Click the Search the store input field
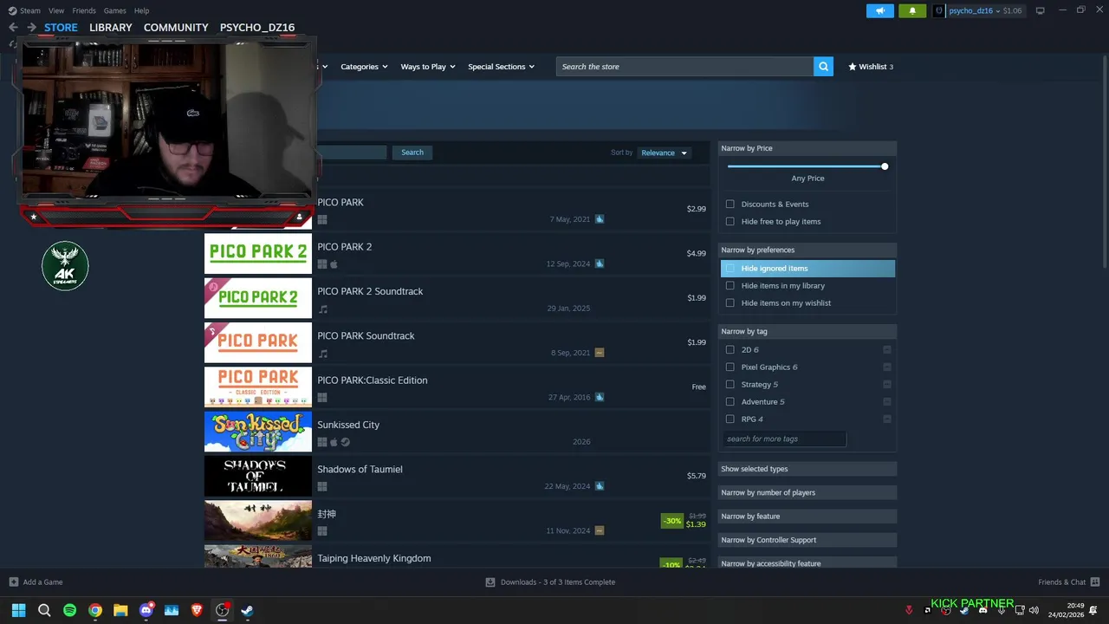Image resolution: width=1109 pixels, height=624 pixels. (684, 67)
